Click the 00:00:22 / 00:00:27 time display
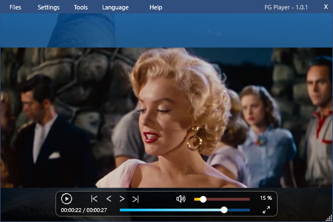The height and width of the screenshot is (222, 333). [84, 210]
